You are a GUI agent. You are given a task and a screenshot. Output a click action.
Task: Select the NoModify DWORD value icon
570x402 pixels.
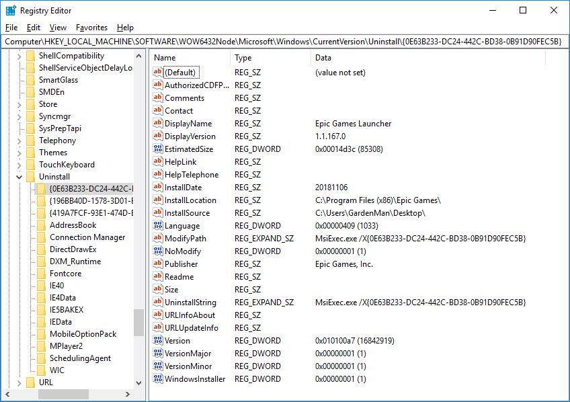coord(158,251)
